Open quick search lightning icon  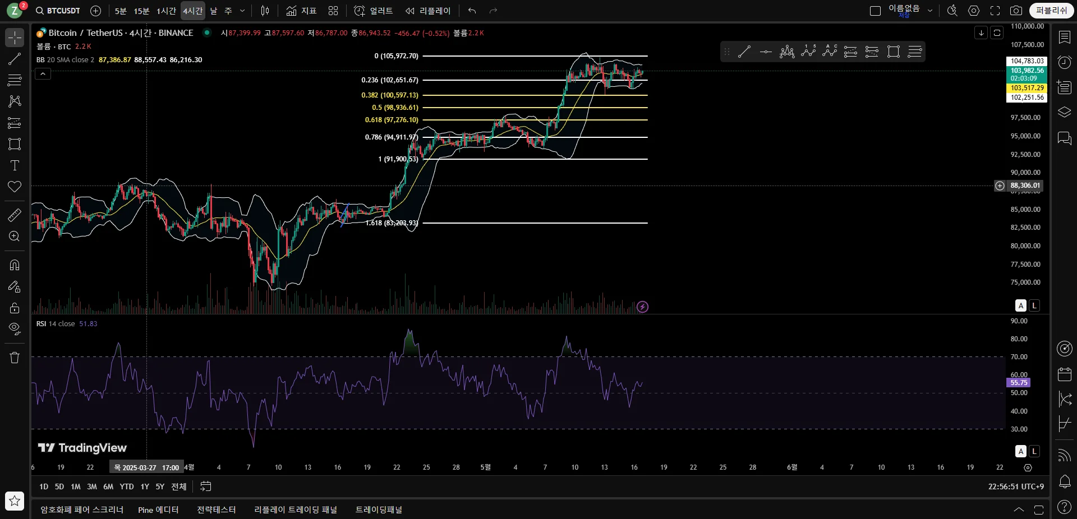[952, 11]
